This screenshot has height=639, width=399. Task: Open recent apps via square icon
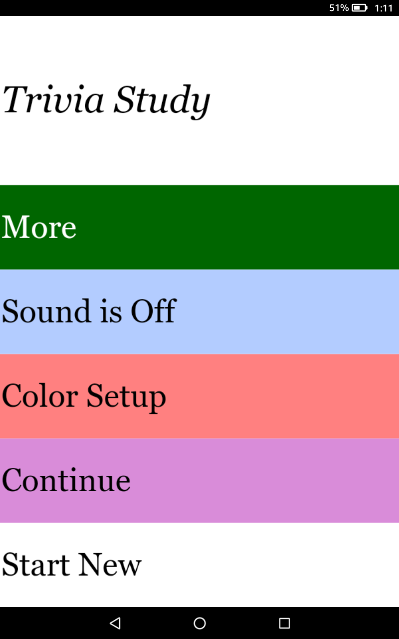point(284,623)
